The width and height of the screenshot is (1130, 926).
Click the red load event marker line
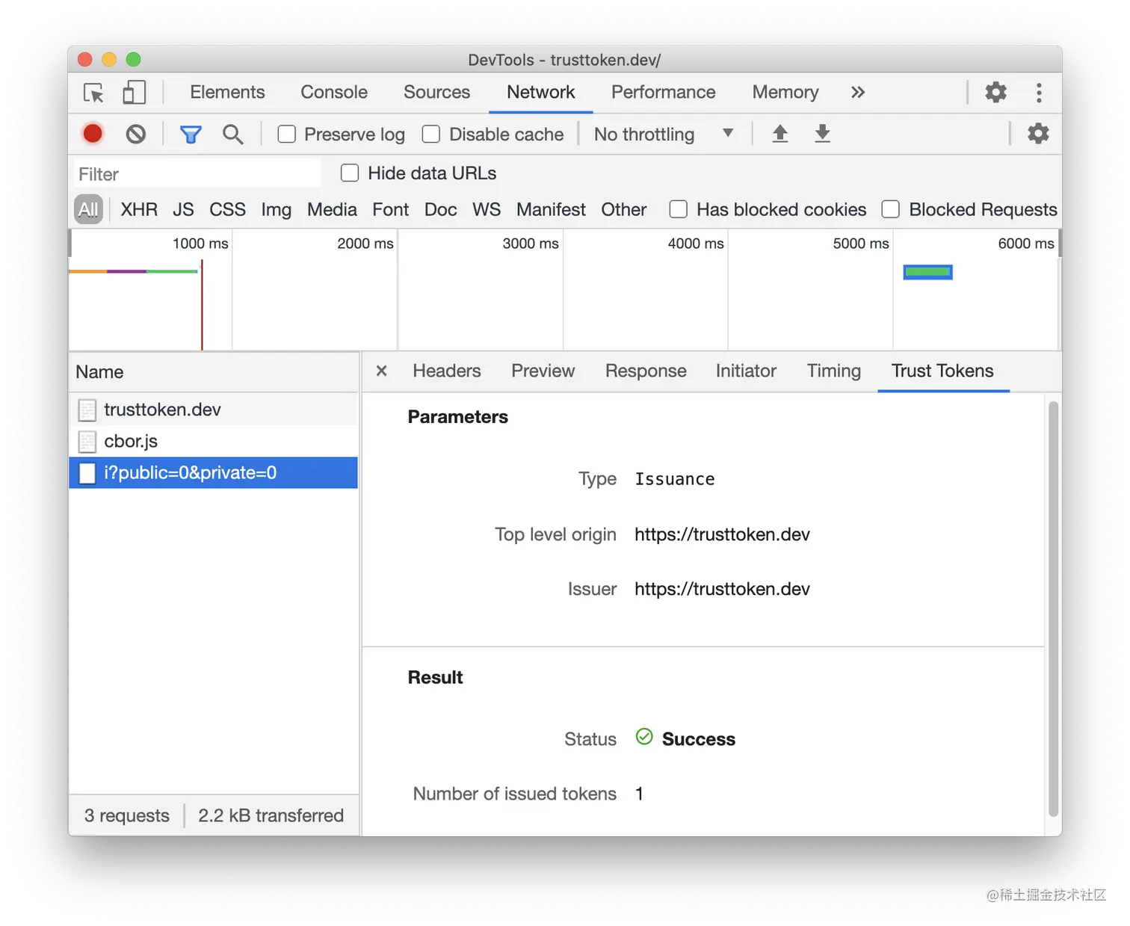tap(202, 305)
